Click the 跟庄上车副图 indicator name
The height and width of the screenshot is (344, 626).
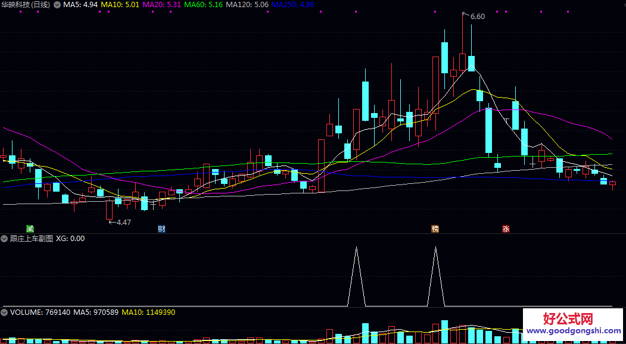[32, 239]
